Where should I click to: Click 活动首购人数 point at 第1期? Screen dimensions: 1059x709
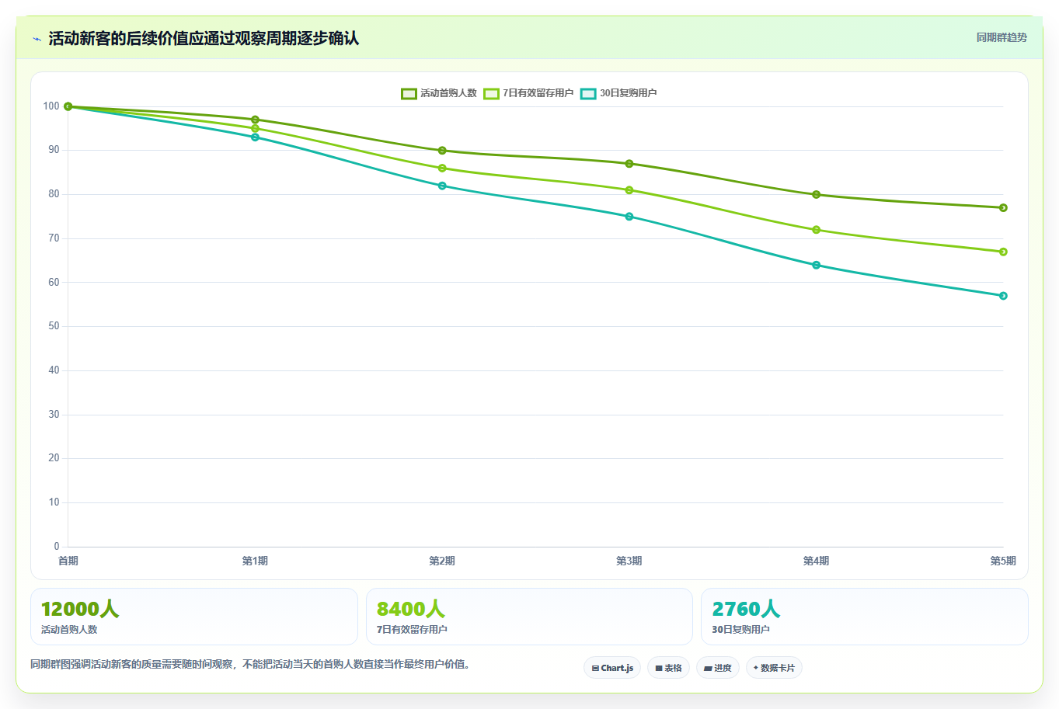tap(255, 120)
